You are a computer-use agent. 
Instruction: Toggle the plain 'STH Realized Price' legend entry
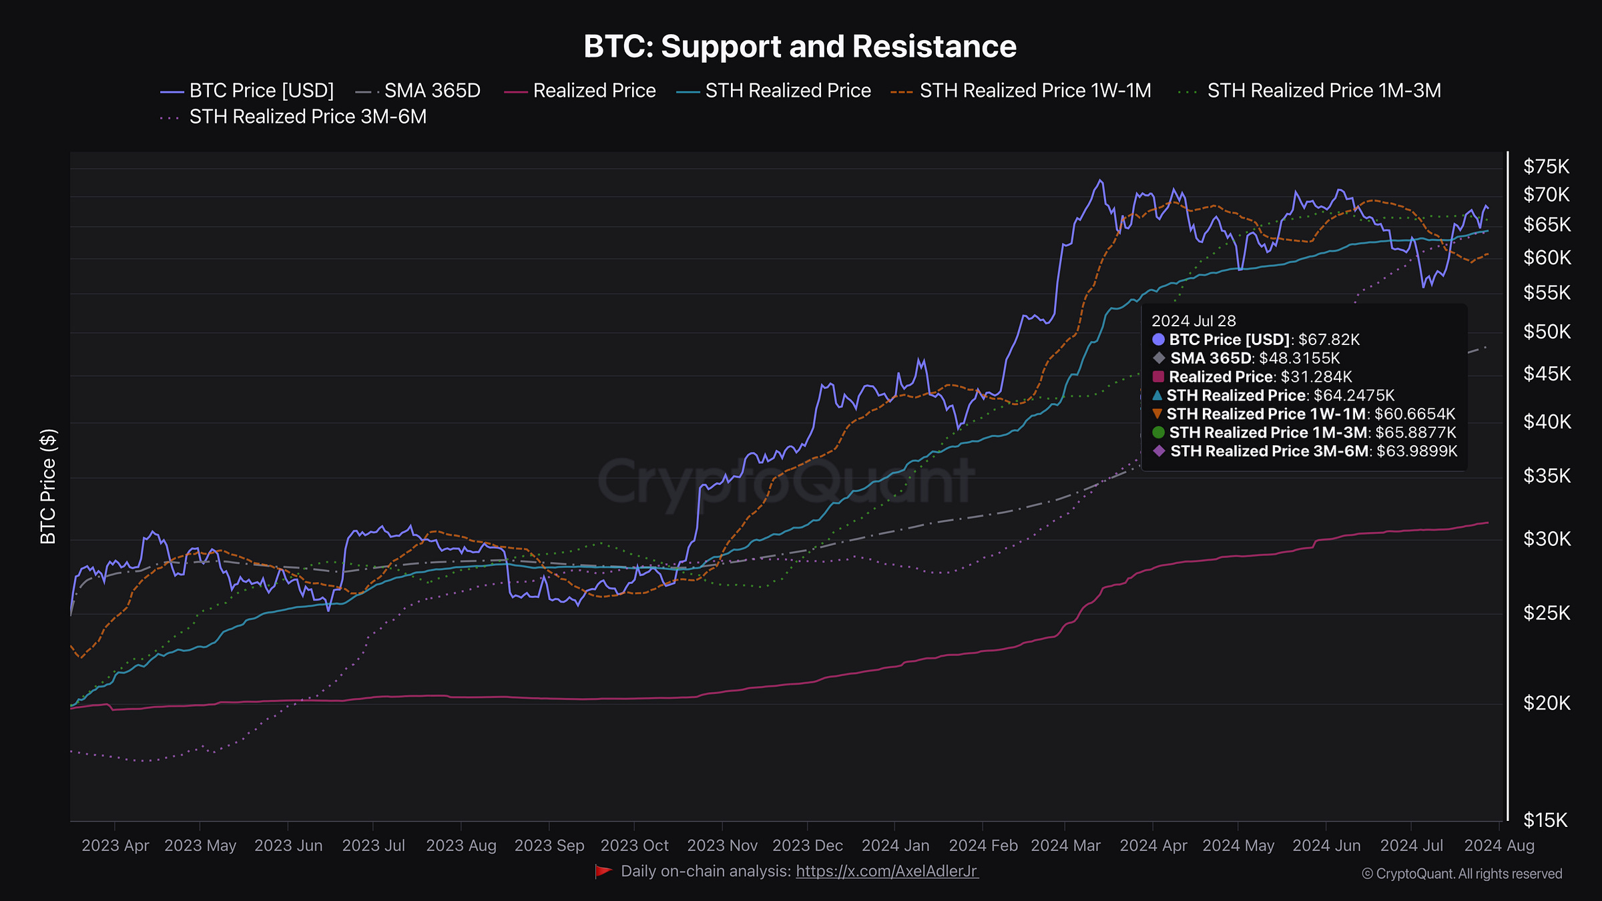[x=774, y=91]
